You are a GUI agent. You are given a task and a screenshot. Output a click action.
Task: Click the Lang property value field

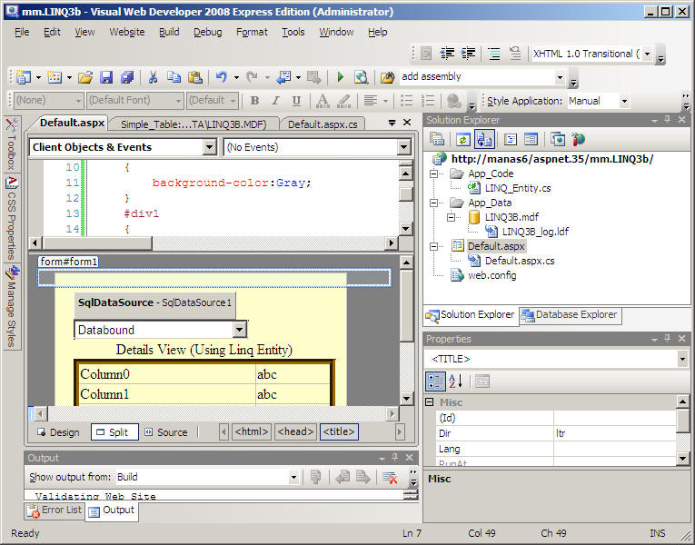click(615, 449)
